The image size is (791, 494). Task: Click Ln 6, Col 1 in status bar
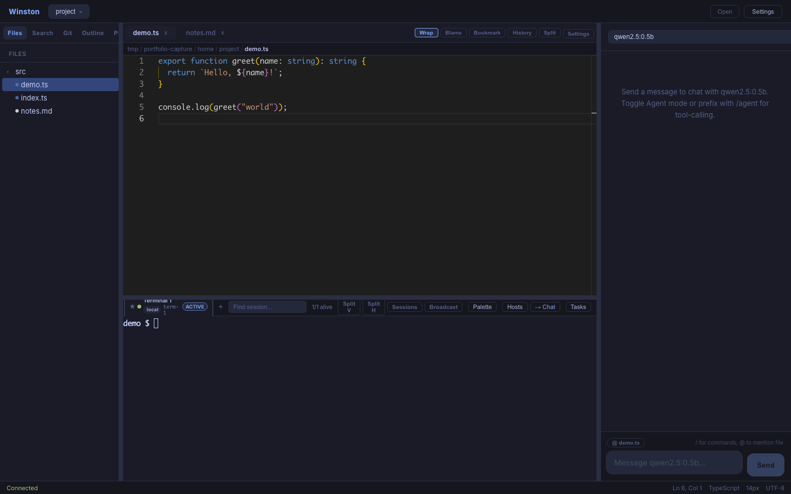pos(687,488)
